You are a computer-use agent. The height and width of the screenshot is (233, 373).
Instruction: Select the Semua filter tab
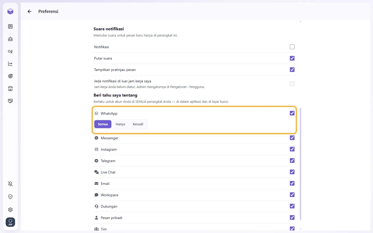[103, 124]
